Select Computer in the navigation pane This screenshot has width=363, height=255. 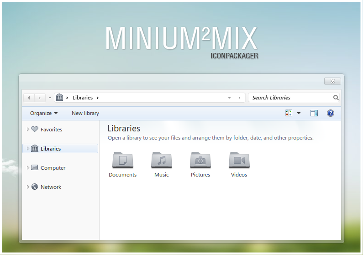[53, 168]
